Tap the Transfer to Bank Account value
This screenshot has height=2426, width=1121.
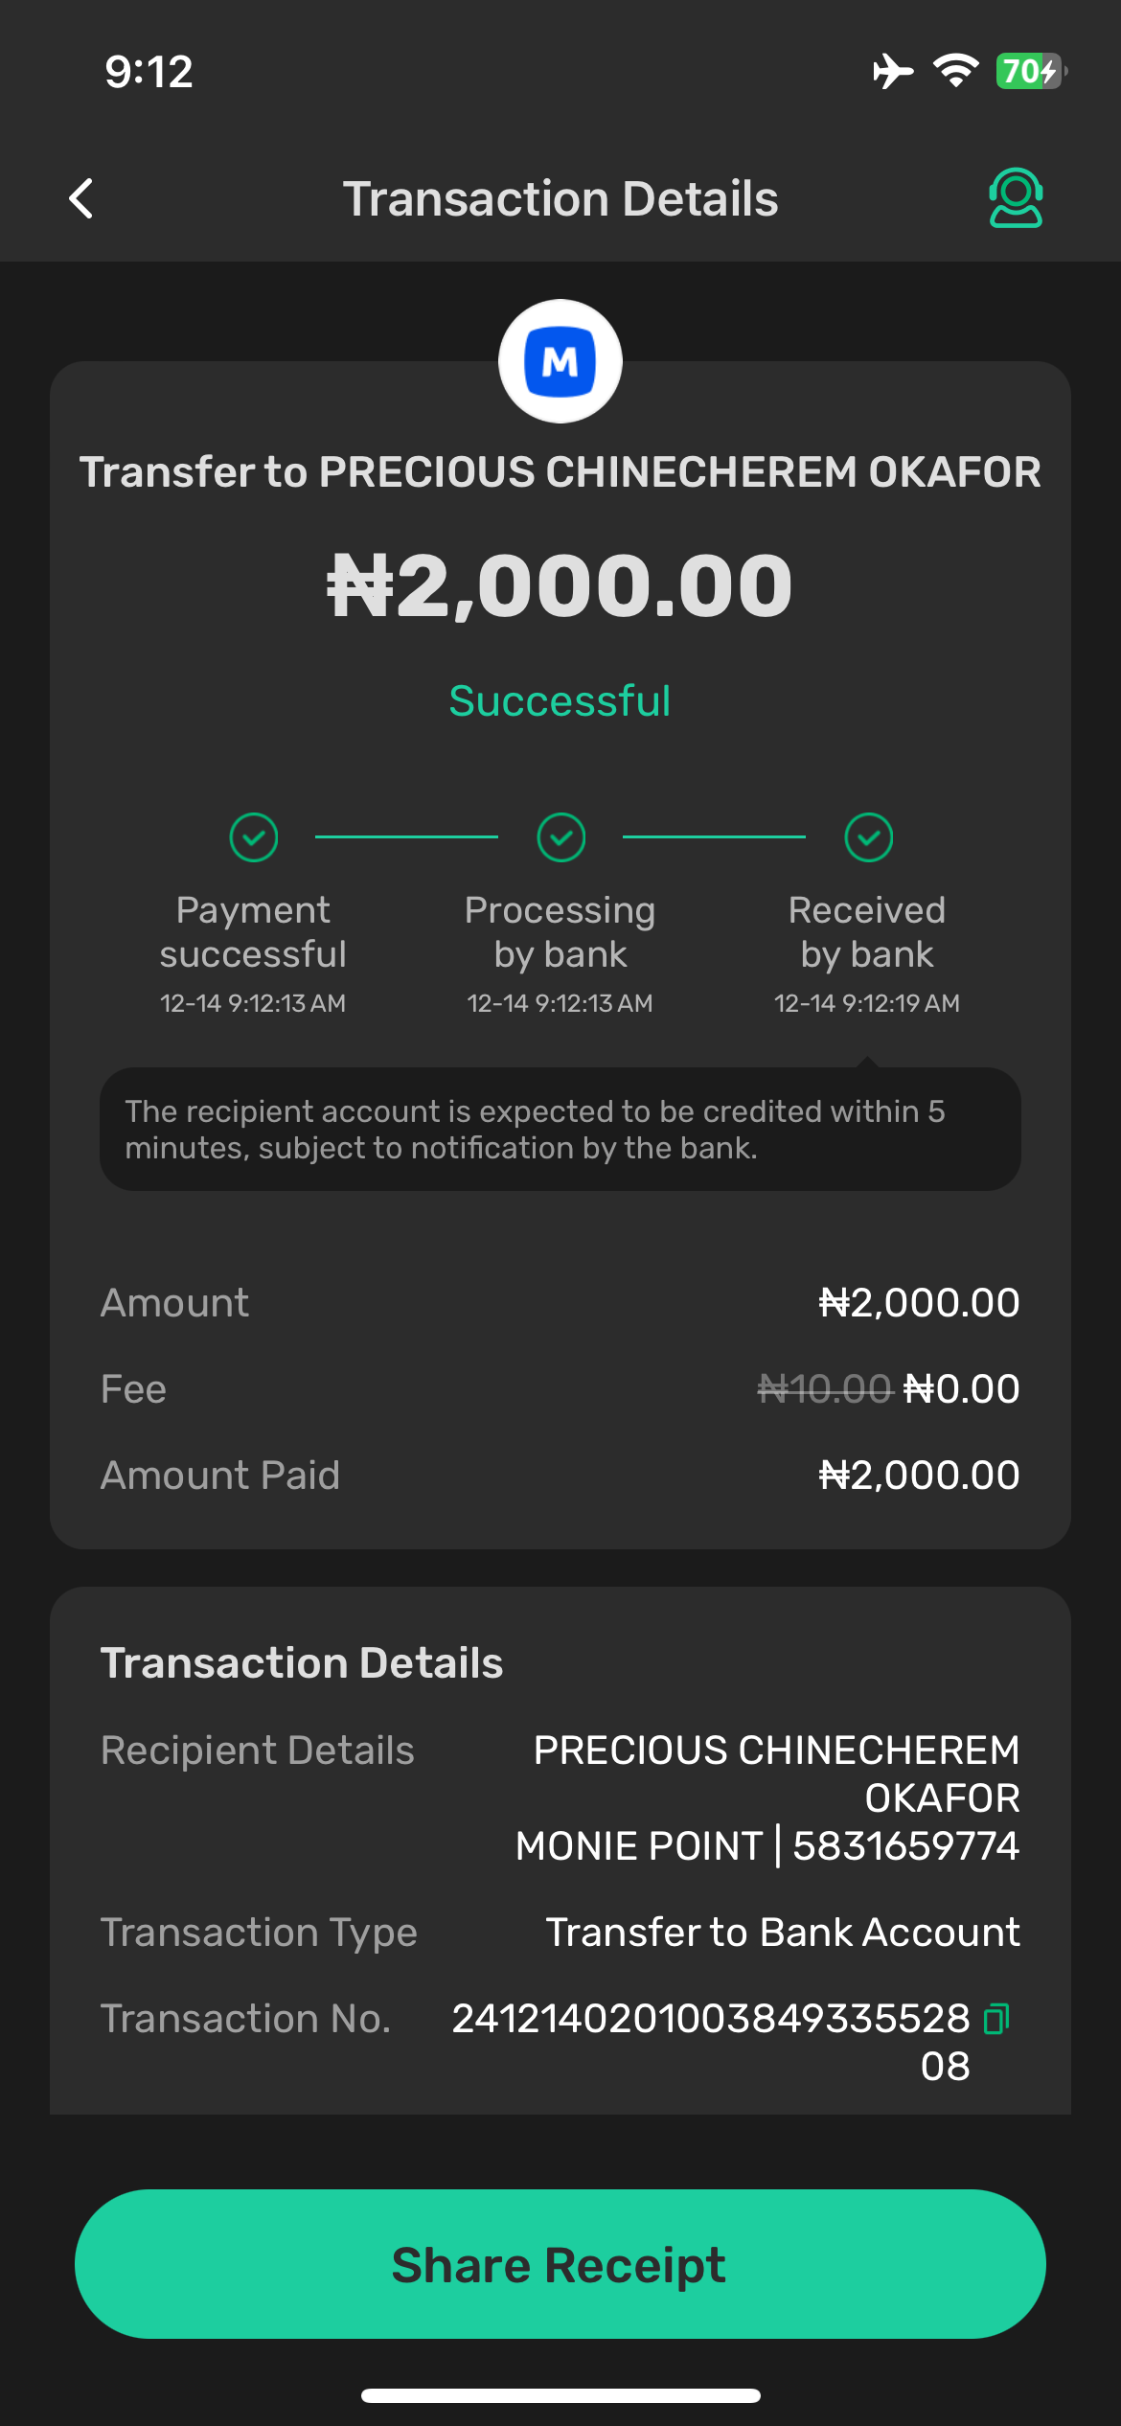pos(783,1933)
